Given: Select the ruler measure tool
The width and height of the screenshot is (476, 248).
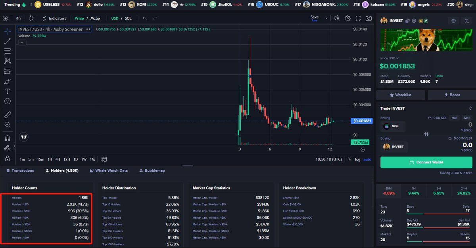Looking at the screenshot, I should pyautogui.click(x=8, y=115).
